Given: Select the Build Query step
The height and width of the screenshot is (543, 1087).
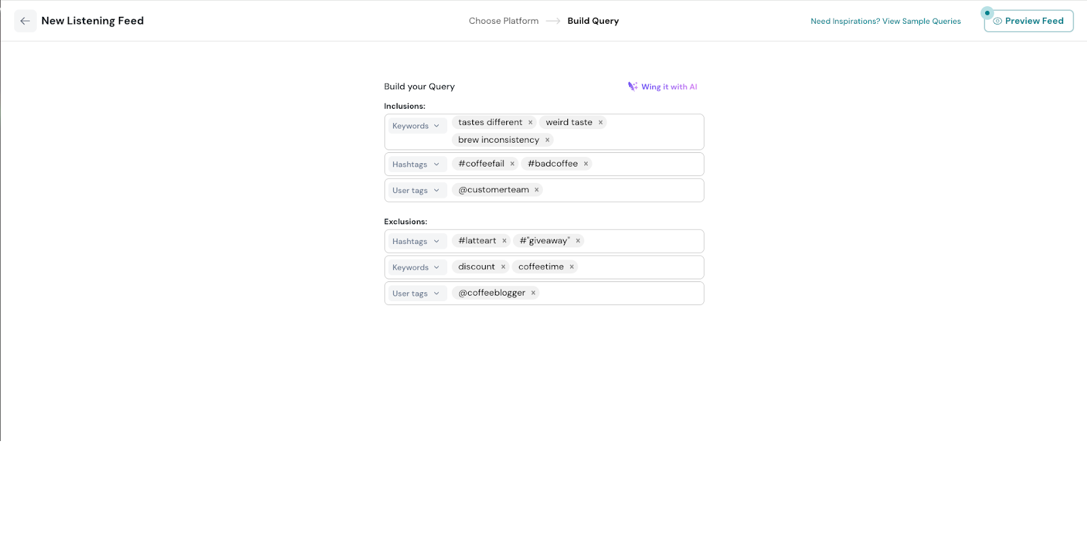Looking at the screenshot, I should pyautogui.click(x=592, y=21).
